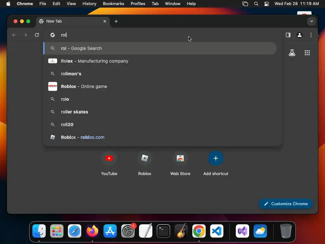Open the Chrome app menu
325x244 pixels.
[x=25, y=3]
